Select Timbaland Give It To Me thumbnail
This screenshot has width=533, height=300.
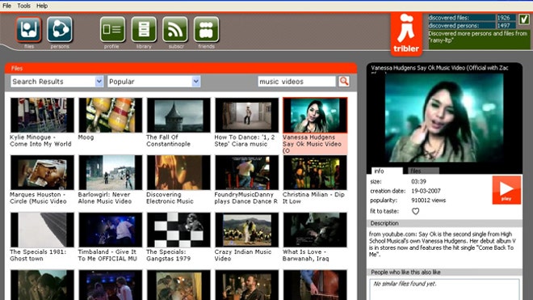click(110, 230)
